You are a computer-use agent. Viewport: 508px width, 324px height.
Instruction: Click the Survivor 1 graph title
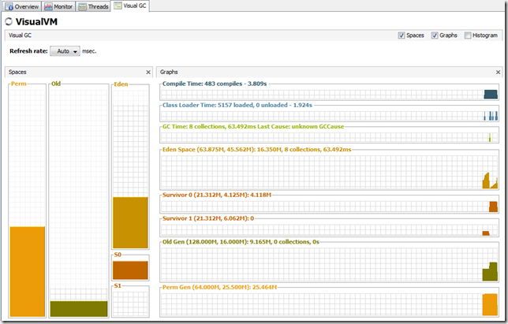pos(208,218)
